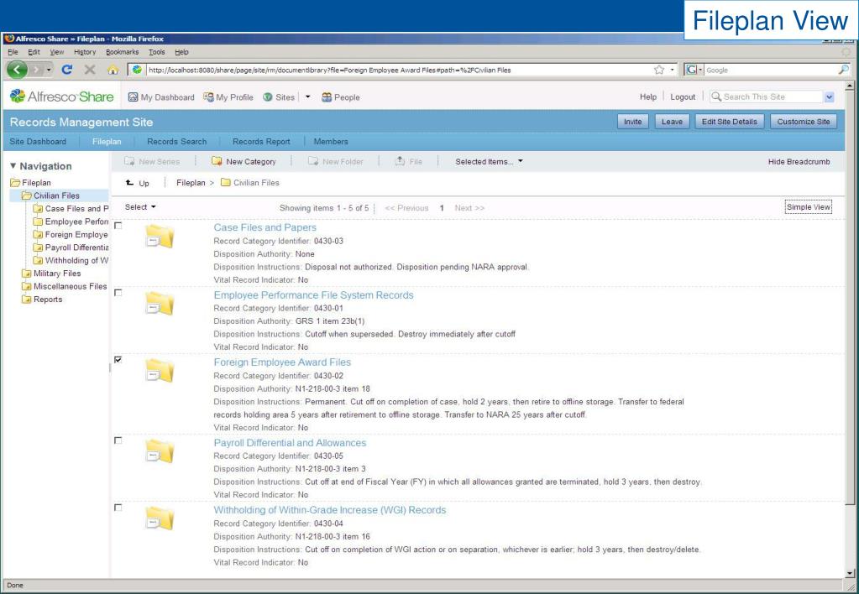Click Hide Breadcrumb link
The height and width of the screenshot is (594, 859).
[799, 161]
